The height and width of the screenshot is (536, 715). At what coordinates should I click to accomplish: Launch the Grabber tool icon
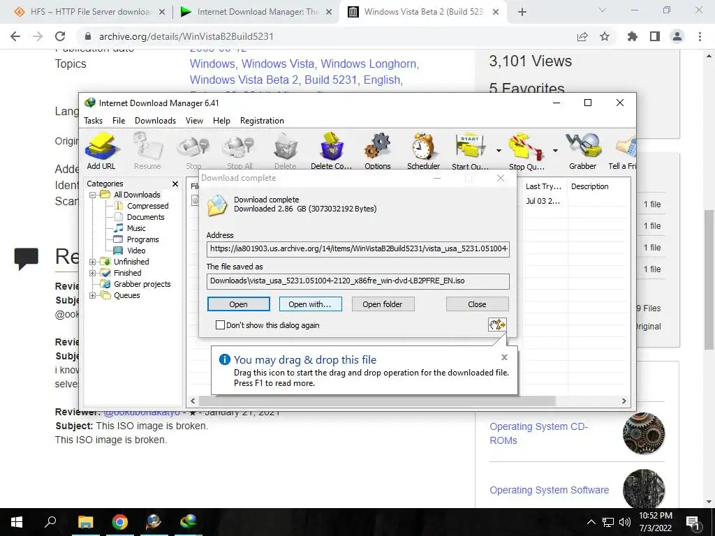[583, 151]
